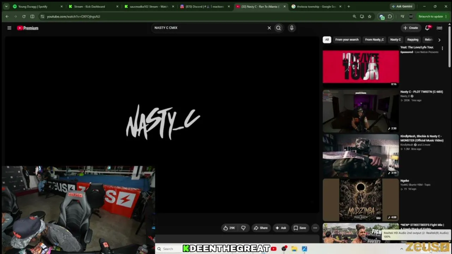The height and width of the screenshot is (254, 452).
Task: Visit the Nasty_C channel under PLOT TWISTN
Action: coord(405,96)
